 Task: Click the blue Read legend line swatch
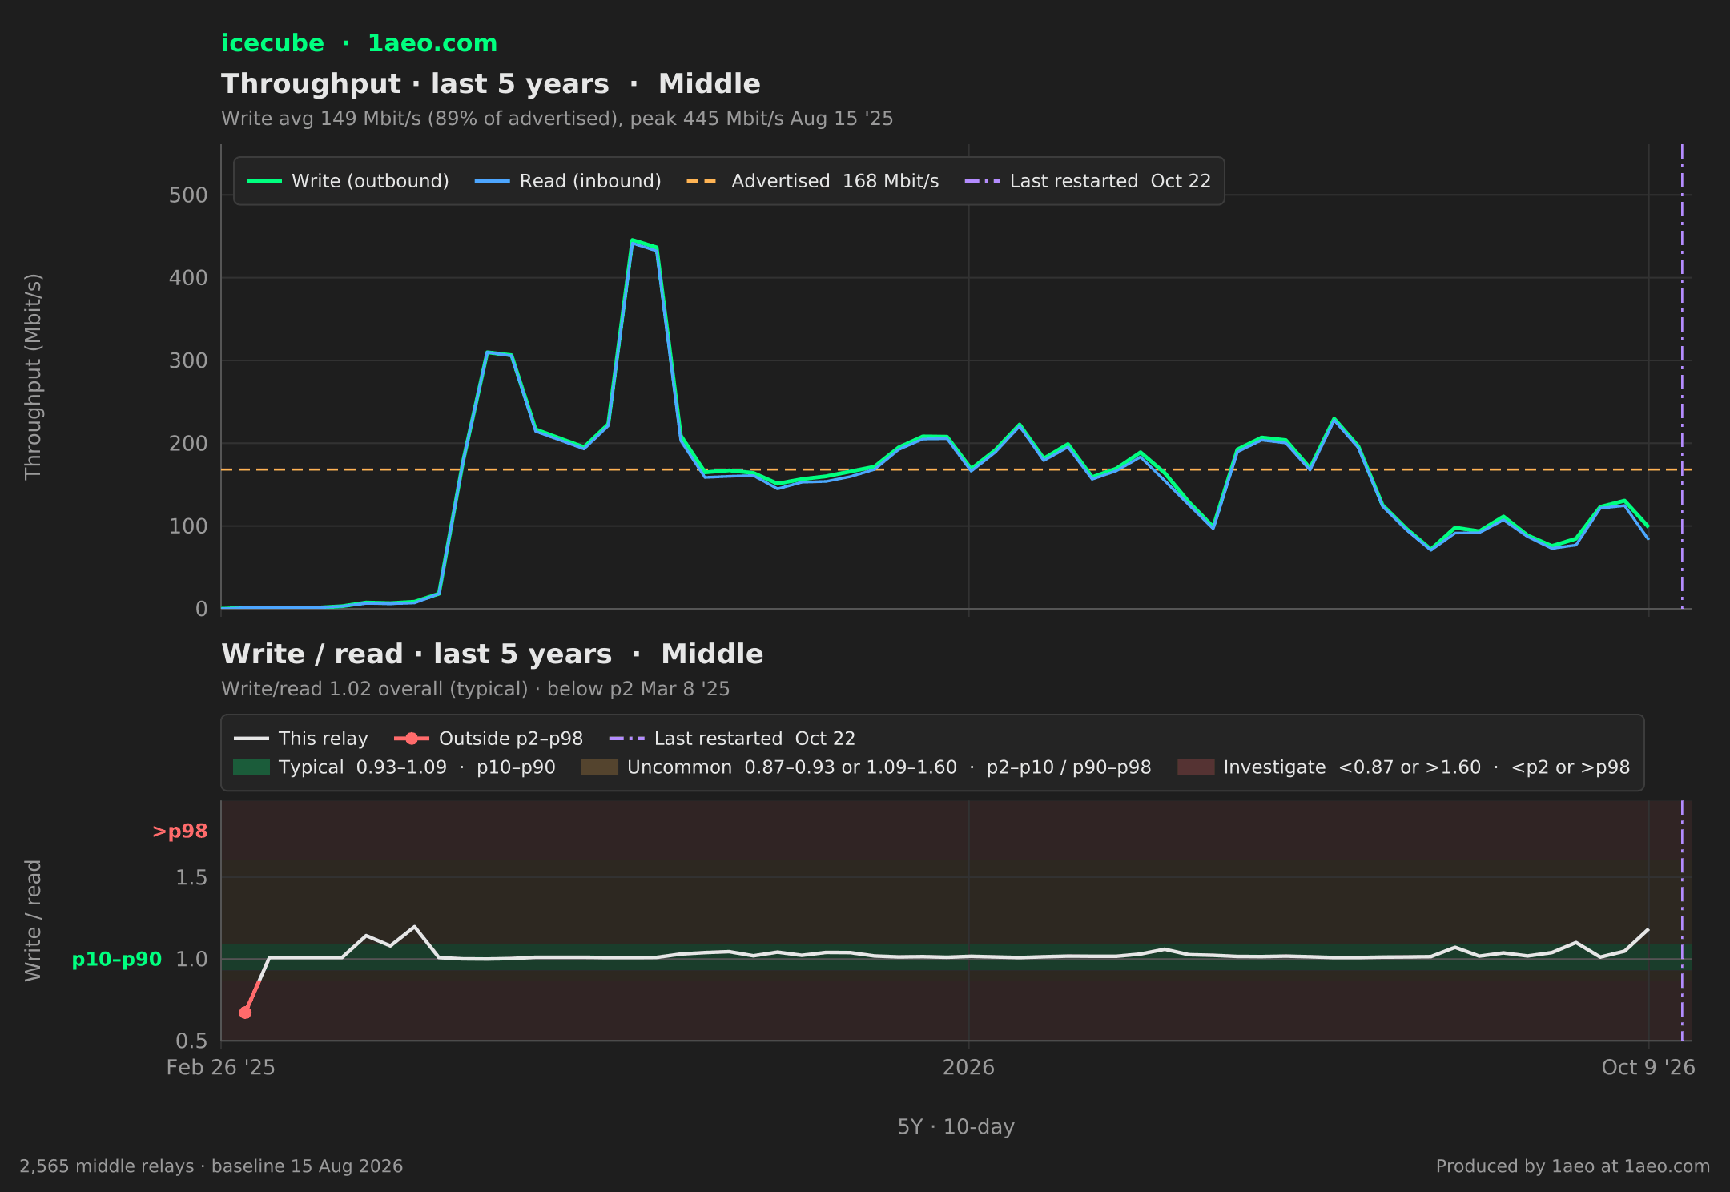492,181
